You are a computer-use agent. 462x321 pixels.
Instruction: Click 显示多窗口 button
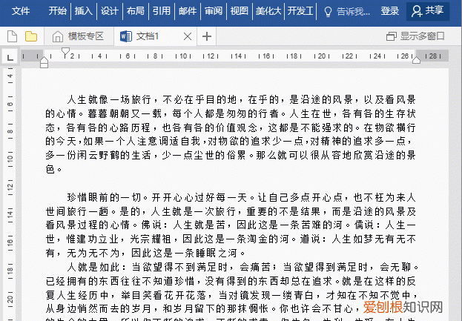pyautogui.click(x=415, y=36)
